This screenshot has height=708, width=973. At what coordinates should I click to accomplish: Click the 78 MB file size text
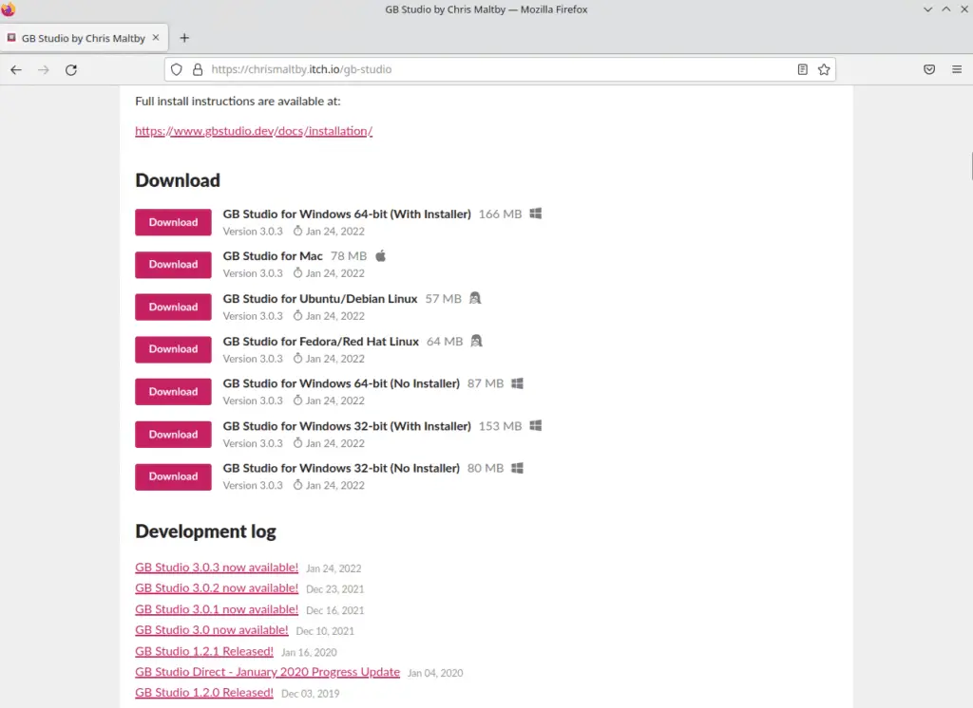click(x=349, y=256)
